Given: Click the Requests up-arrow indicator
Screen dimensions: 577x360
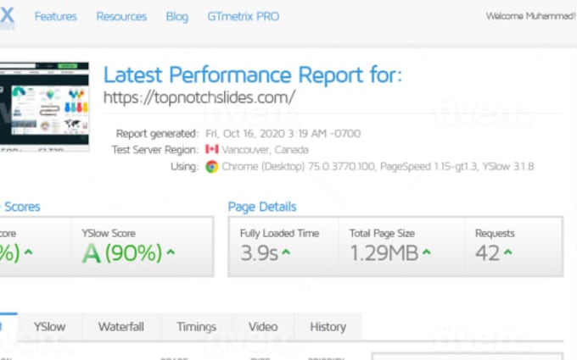Looking at the screenshot, I should click(507, 252).
